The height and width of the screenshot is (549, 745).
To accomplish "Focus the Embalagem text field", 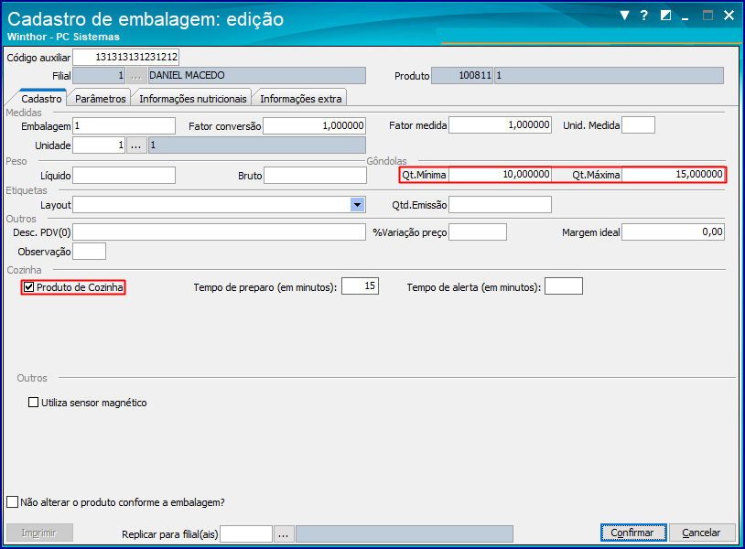I will coord(124,126).
